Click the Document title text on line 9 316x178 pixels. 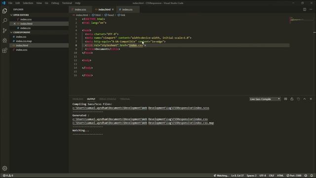(102, 49)
